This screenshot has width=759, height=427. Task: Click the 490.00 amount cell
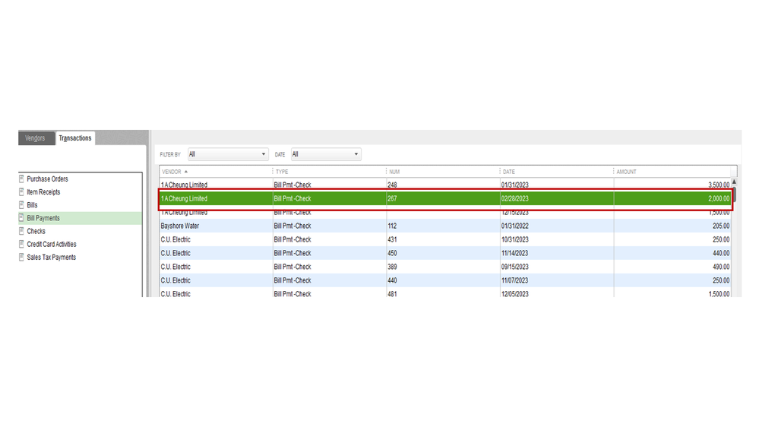pyautogui.click(x=721, y=267)
